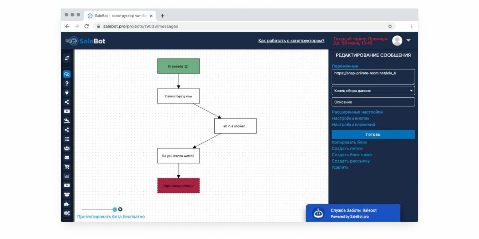Click the round X icon beside the zoom slider
This screenshot has height=239, width=479.
pos(120,209)
